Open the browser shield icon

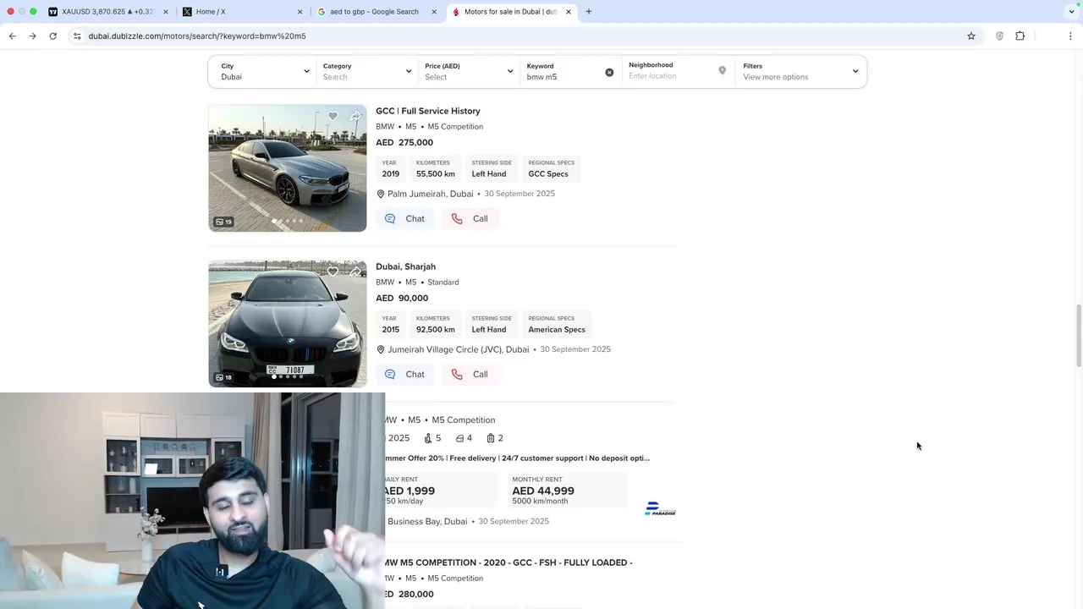(999, 36)
